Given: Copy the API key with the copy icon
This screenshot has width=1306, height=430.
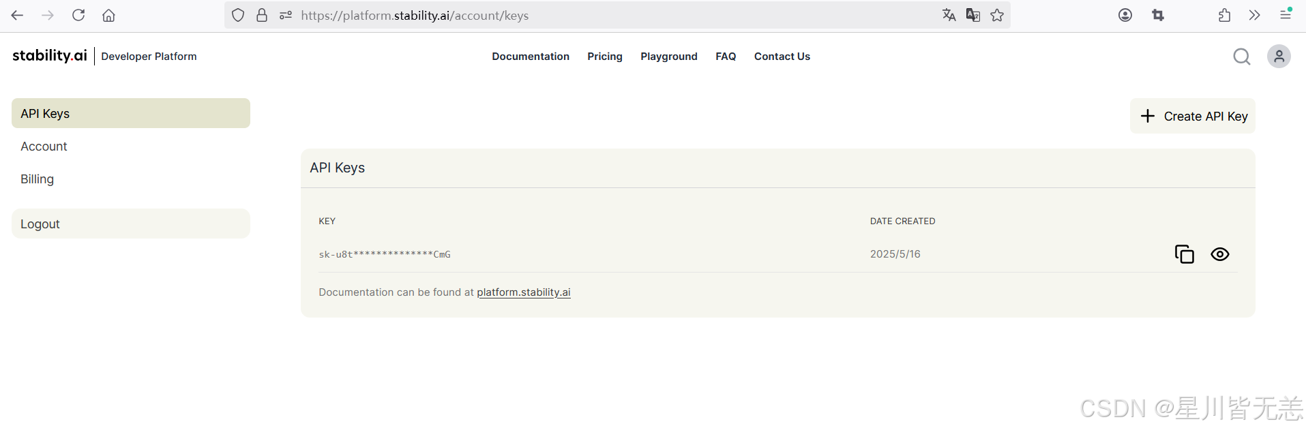Looking at the screenshot, I should coord(1185,254).
